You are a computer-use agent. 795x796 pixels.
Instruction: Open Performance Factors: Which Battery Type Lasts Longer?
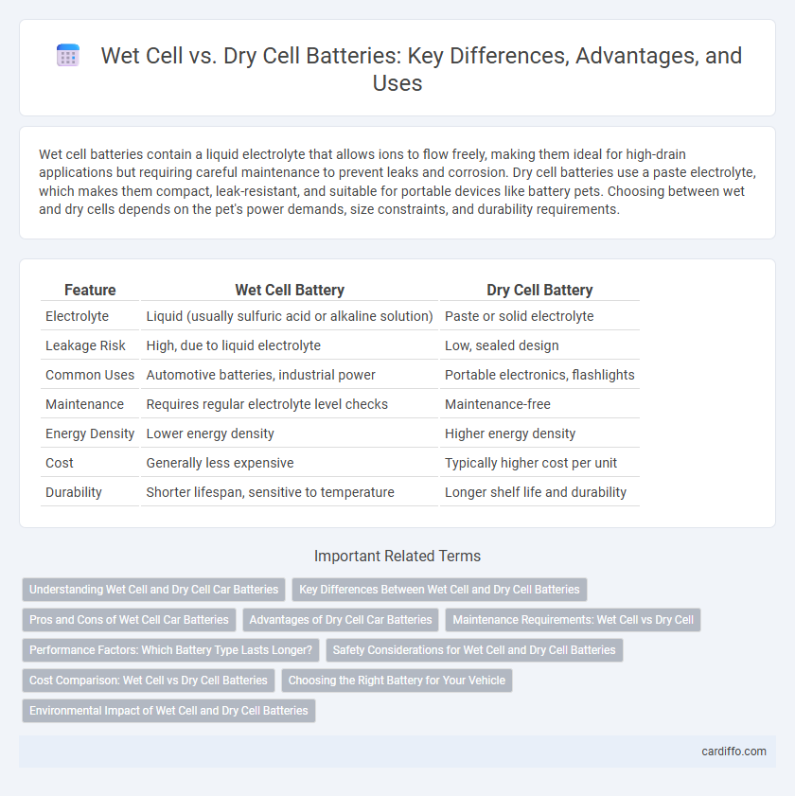tap(170, 650)
